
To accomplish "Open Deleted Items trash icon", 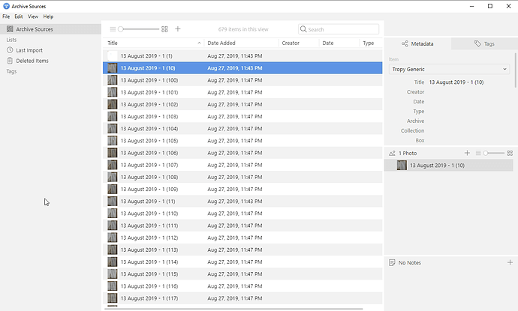I will pyautogui.click(x=10, y=61).
